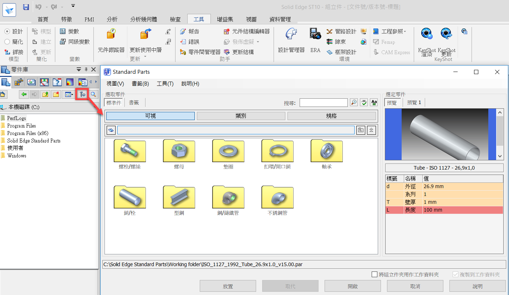Click the Aa match-case search icon

374,103
